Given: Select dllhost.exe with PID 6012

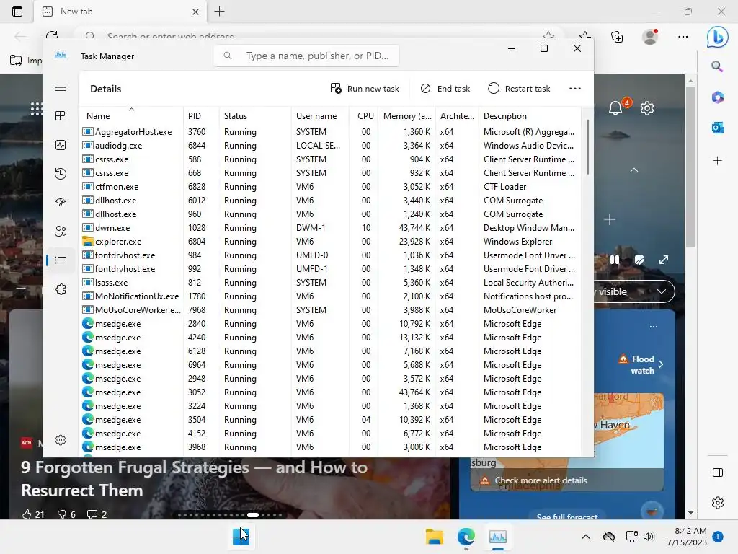Looking at the screenshot, I should pos(331,201).
